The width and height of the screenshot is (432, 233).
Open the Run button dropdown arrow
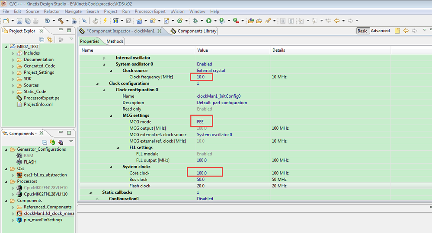(x=215, y=21)
